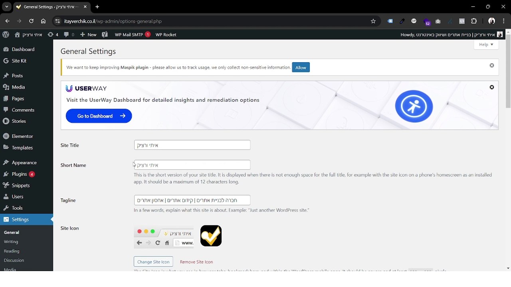This screenshot has width=511, height=287.
Task: Click the Remove Site Icon link
Action: pyautogui.click(x=196, y=262)
